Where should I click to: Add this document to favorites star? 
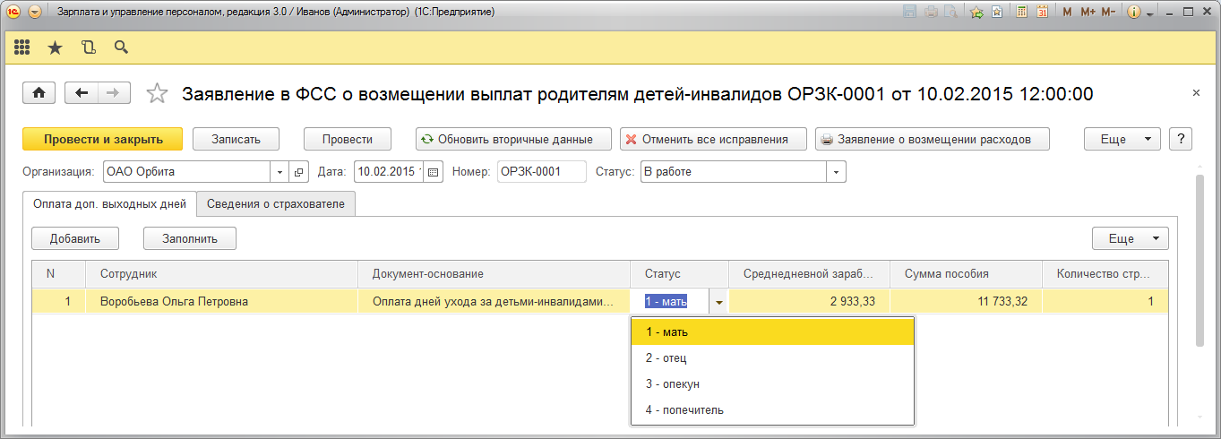click(157, 93)
